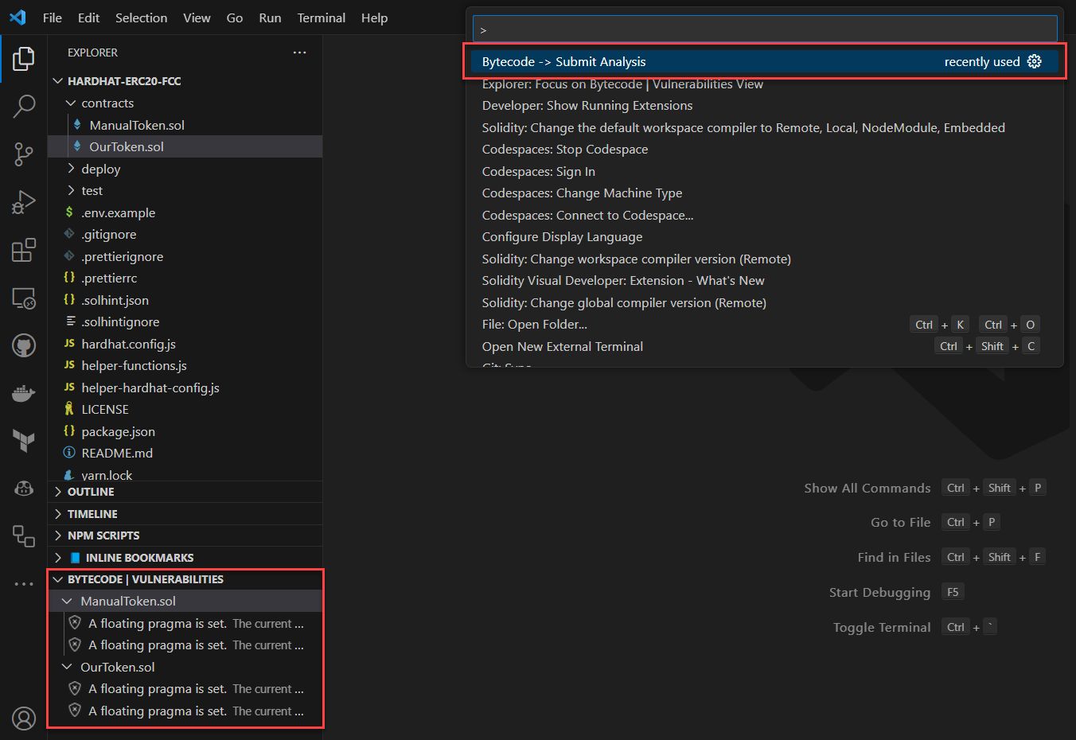The height and width of the screenshot is (740, 1076).
Task: Select File: Open Folder... command
Action: (x=764, y=324)
